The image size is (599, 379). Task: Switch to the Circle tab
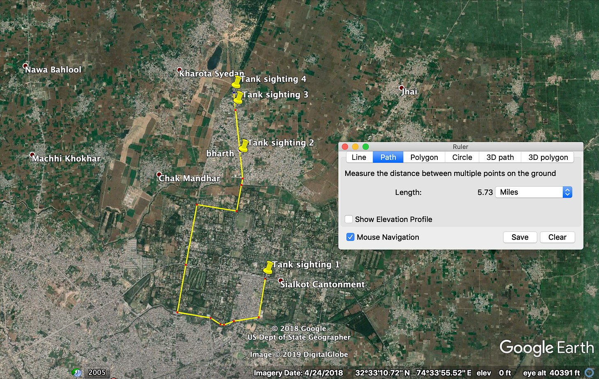click(462, 157)
